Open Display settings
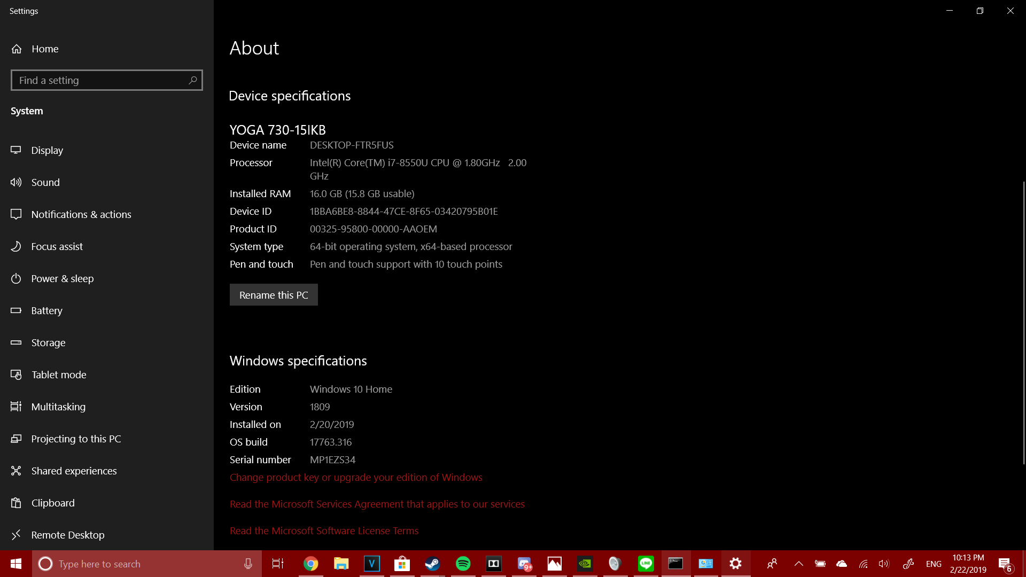1026x577 pixels. coord(47,150)
